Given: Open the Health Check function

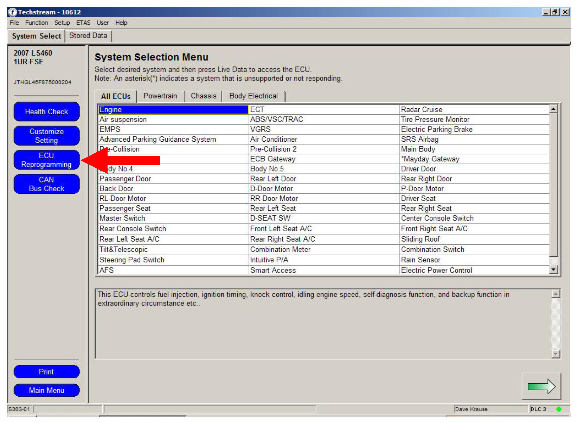Looking at the screenshot, I should (x=46, y=112).
